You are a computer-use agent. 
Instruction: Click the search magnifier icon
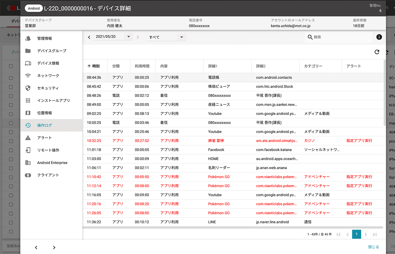tap(310, 37)
